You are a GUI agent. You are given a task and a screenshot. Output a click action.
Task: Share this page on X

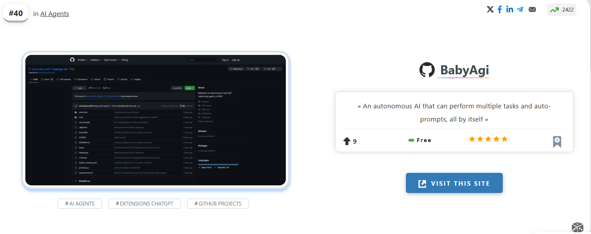click(x=490, y=10)
